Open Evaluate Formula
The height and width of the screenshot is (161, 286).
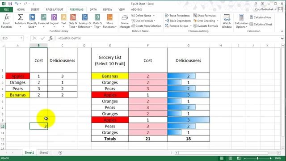coord(206,26)
